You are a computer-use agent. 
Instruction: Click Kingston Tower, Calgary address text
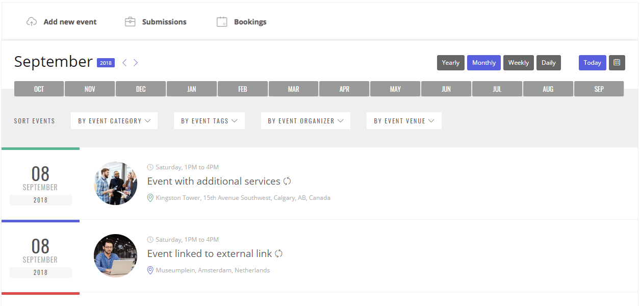243,198
